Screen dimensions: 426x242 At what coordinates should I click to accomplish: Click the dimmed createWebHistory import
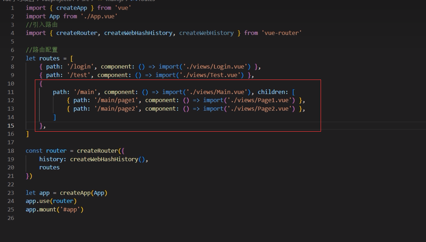206,33
